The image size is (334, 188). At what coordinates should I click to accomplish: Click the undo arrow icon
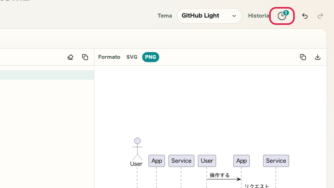coord(305,16)
